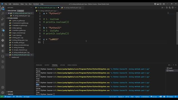The image size is (178, 100).
Task: Create new terminal with plus icon
Action: [x=169, y=65]
